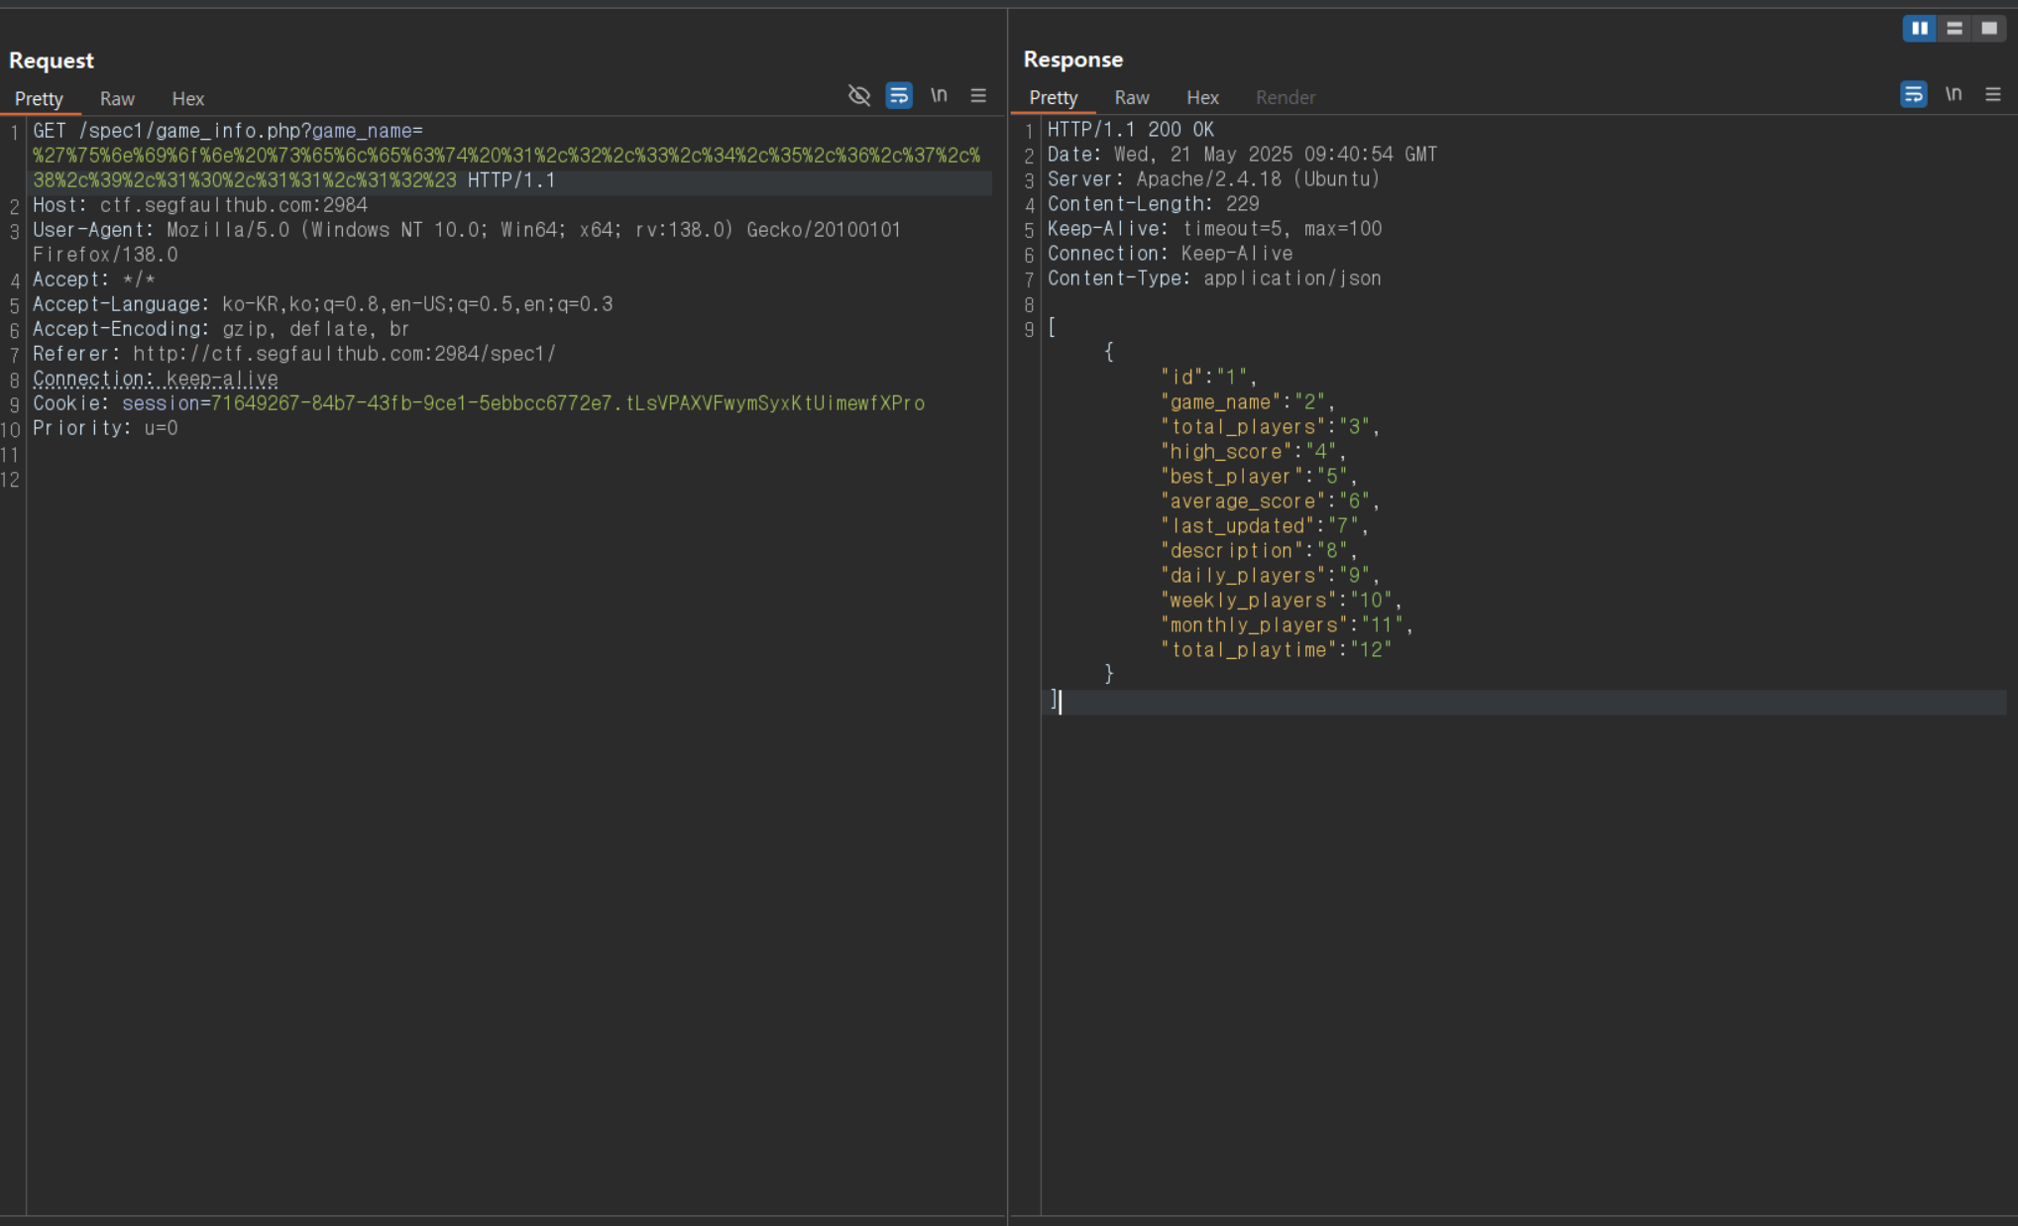
Task: Click the Content-Length: 229 header
Action: click(1154, 204)
